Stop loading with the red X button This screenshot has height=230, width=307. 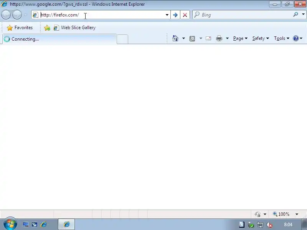(185, 15)
